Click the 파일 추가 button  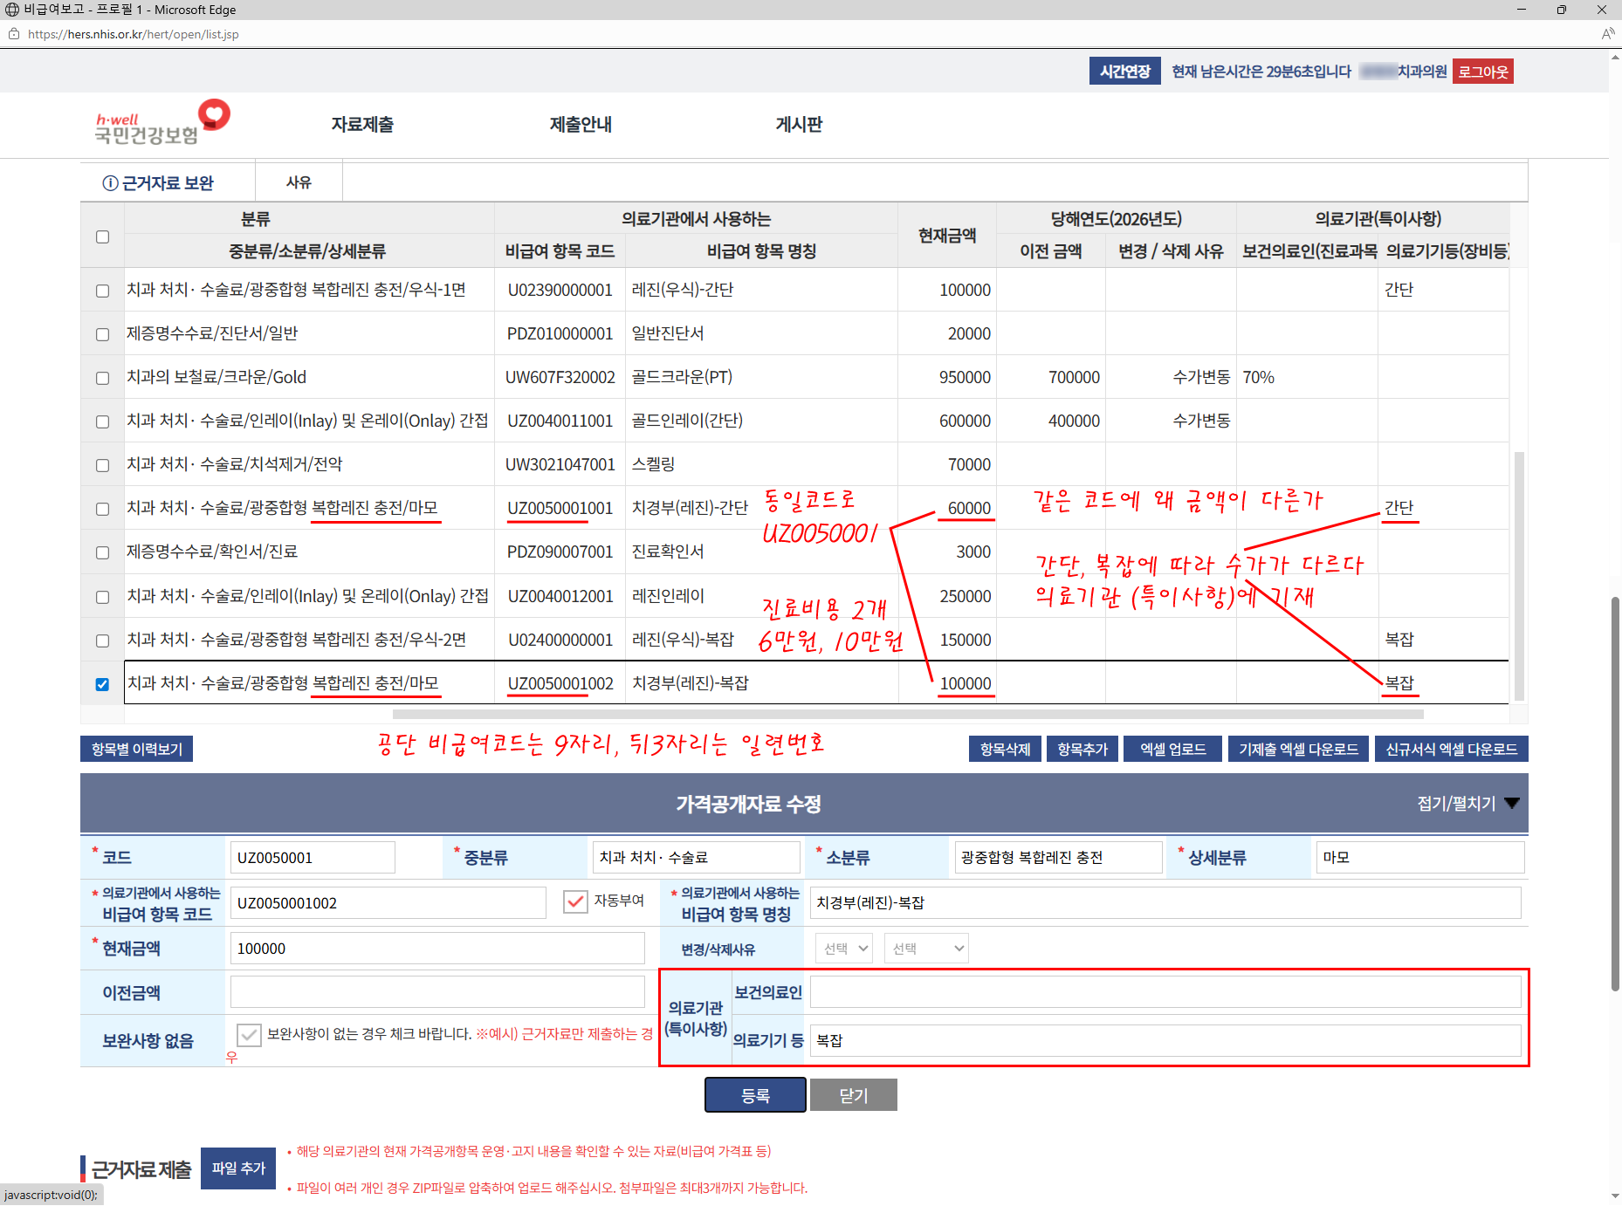[x=238, y=1168]
